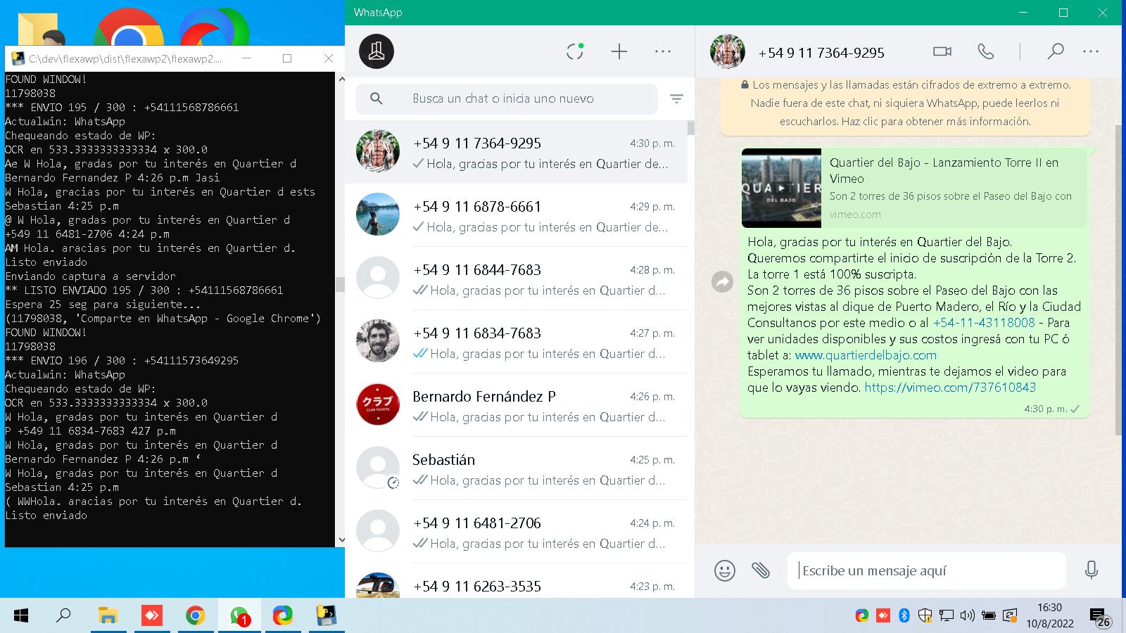
Task: Toggle the unread chats filter icon
Action: [x=676, y=99]
